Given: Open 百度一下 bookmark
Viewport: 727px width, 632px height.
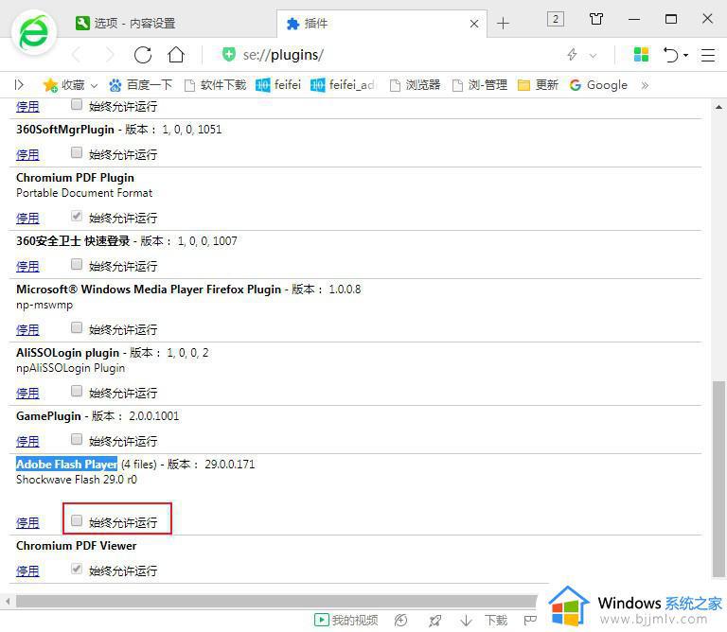Looking at the screenshot, I should coord(140,85).
